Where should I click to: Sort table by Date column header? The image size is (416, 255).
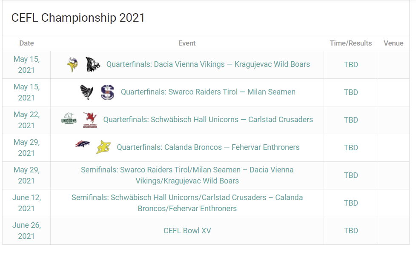coord(26,43)
